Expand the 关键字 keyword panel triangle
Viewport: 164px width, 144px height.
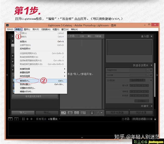pyautogui.click(x=151, y=106)
